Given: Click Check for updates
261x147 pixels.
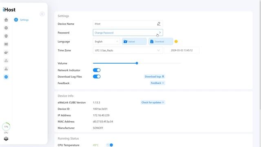Looking at the screenshot, I should click(153, 102).
